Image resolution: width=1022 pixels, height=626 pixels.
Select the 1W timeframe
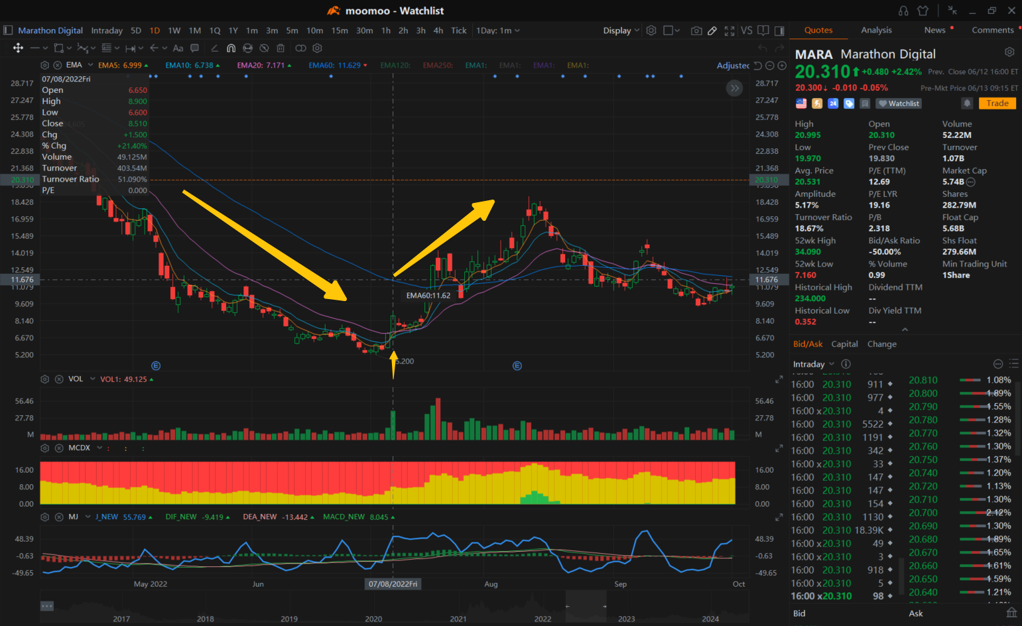click(174, 31)
